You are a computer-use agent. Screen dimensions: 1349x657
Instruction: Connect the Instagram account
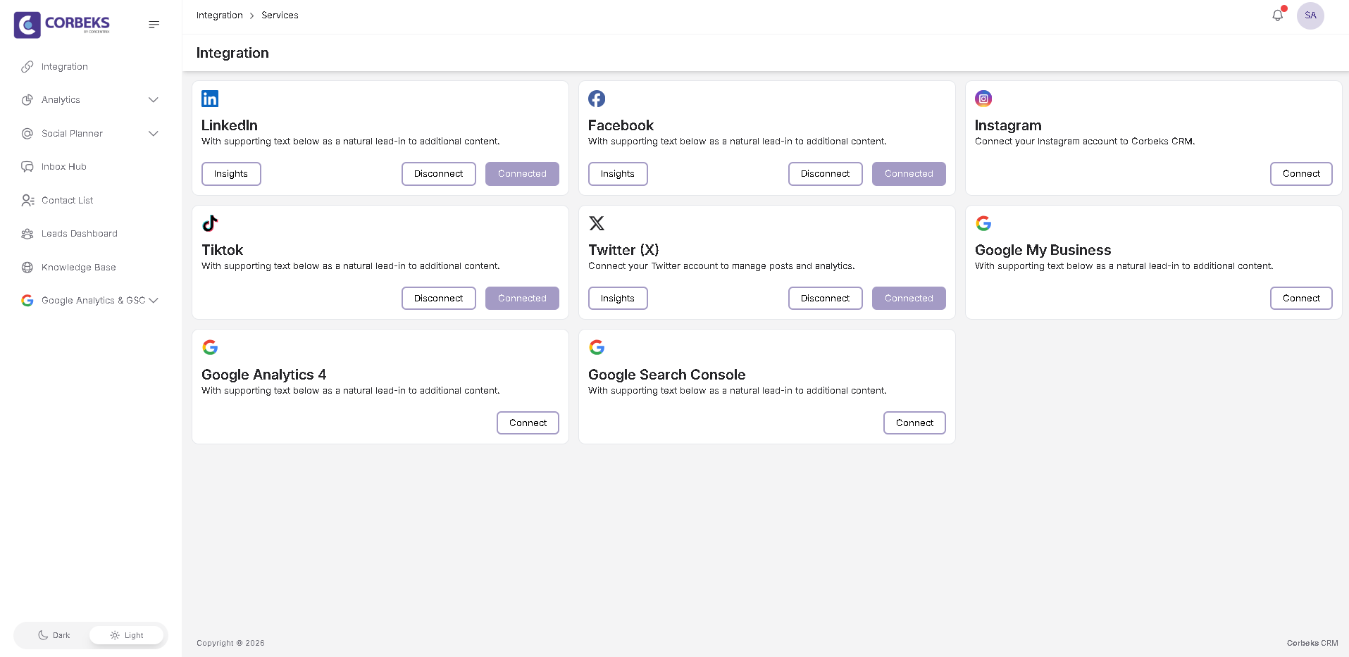1301,174
